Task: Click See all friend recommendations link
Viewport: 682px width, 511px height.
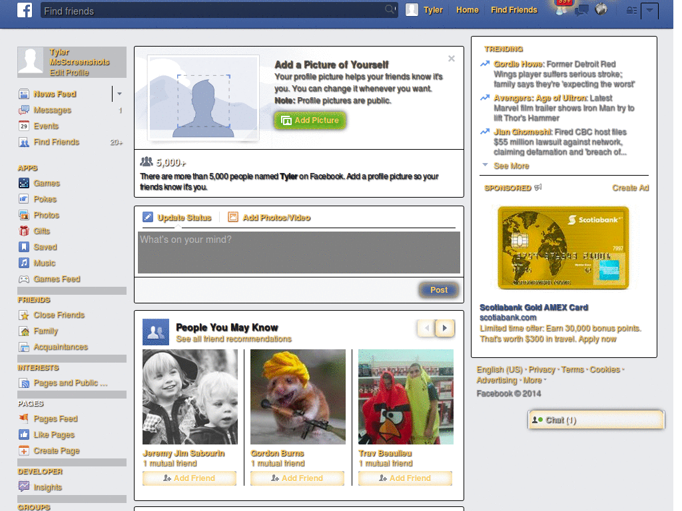Action: coord(234,339)
